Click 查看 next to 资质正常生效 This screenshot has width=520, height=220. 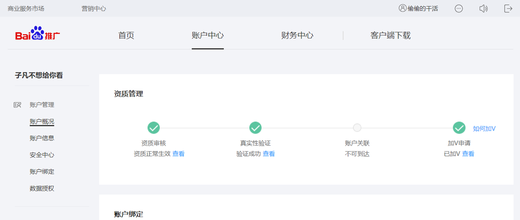pos(179,154)
